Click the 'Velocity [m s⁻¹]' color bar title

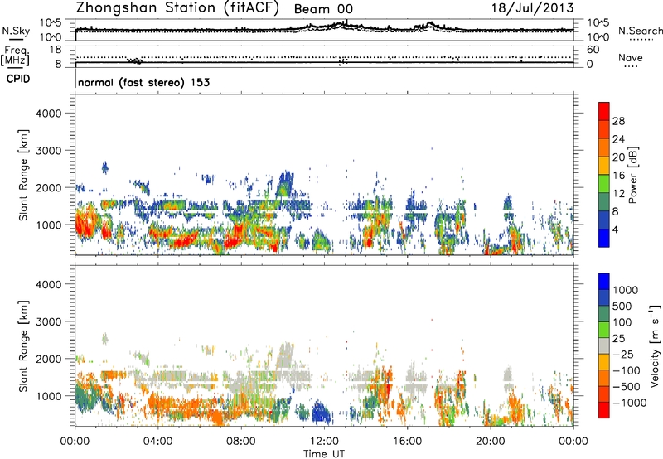click(x=655, y=346)
